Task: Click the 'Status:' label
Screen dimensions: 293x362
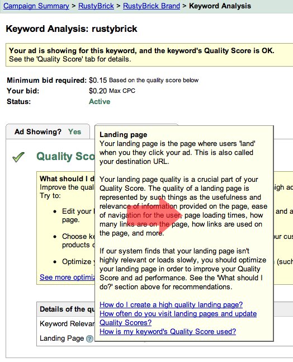Action: point(18,102)
